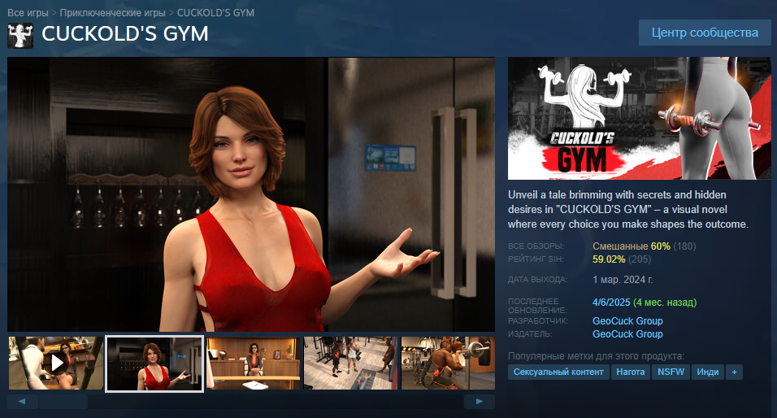Select the red dress woman thumbnail

(154, 364)
